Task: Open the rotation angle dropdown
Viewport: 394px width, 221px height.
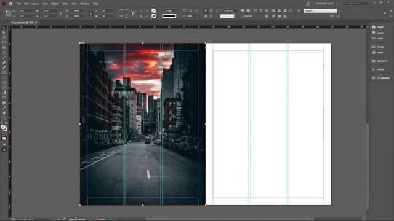Action: click(115, 11)
